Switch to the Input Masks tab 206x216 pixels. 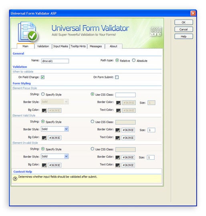tap(61, 46)
